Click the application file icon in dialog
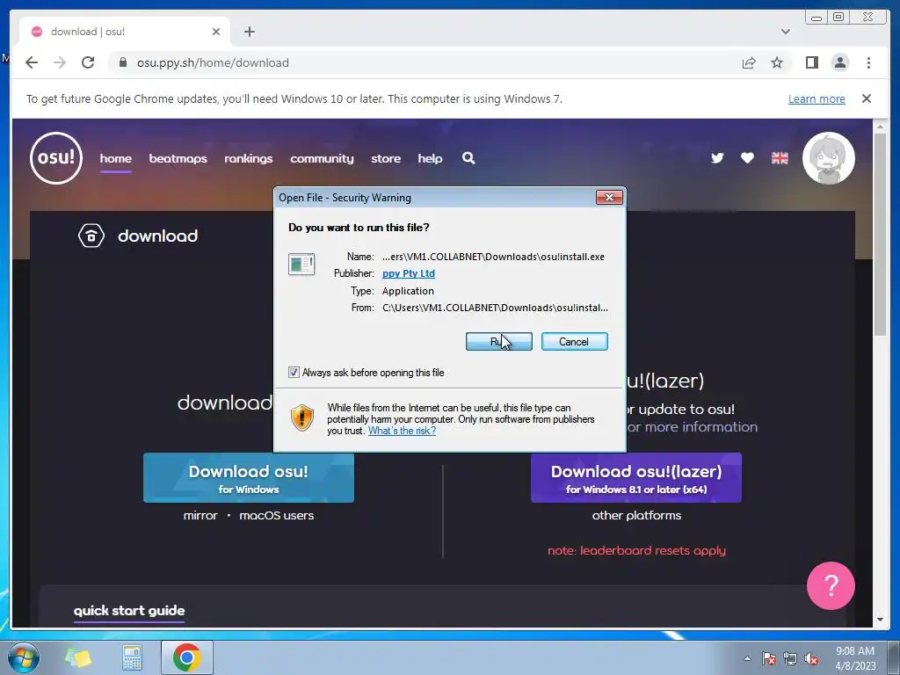 [x=301, y=265]
